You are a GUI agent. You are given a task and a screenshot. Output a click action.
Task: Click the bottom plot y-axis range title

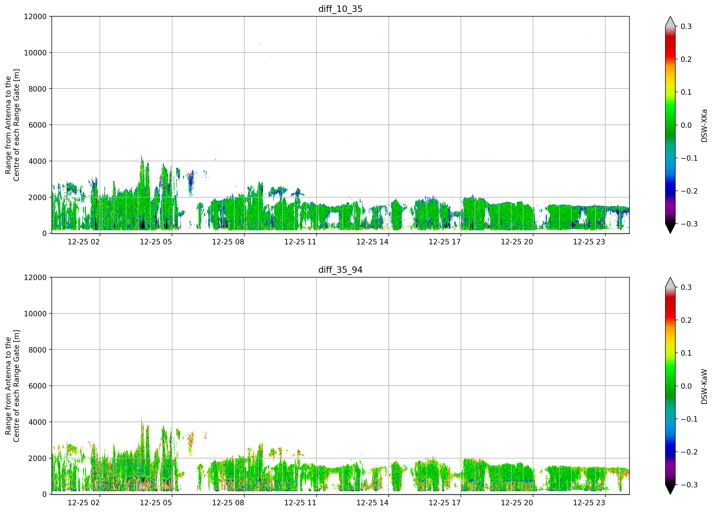pos(12,386)
